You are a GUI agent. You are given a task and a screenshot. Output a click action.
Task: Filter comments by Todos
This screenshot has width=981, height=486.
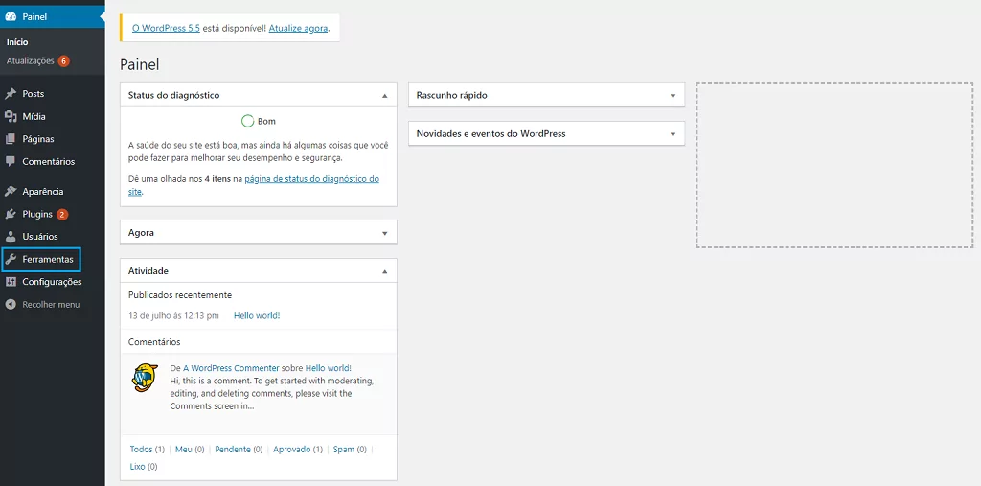pos(141,450)
